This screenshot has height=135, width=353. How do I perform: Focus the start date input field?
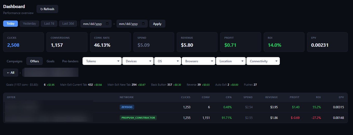pos(96,24)
